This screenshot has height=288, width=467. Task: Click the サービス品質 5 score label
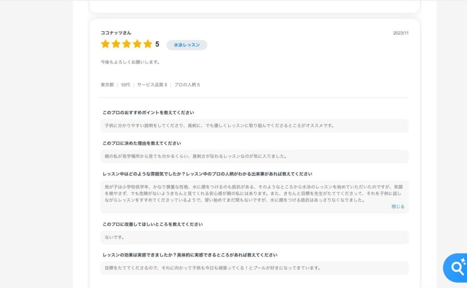(x=152, y=85)
